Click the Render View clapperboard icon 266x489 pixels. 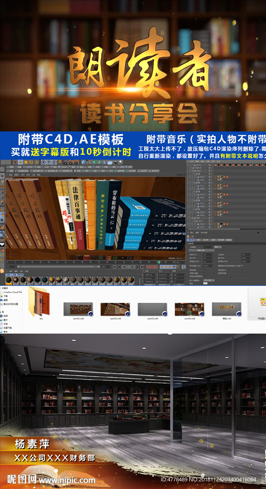tap(66, 162)
